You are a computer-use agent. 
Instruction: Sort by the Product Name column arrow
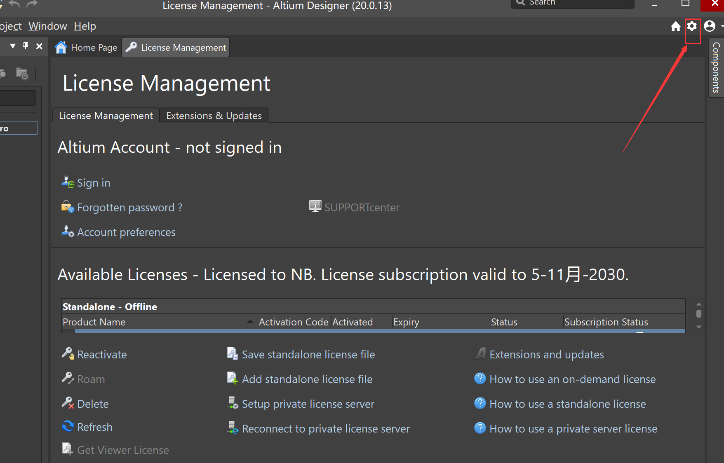click(x=250, y=322)
